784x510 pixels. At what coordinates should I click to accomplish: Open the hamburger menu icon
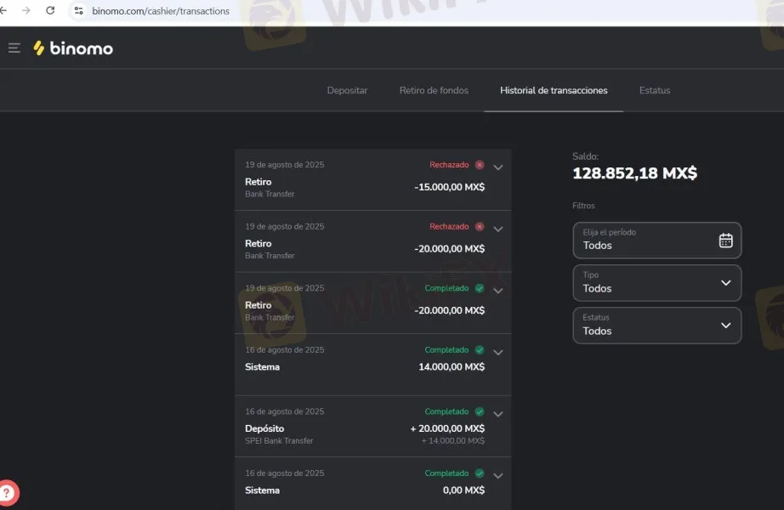click(x=14, y=48)
